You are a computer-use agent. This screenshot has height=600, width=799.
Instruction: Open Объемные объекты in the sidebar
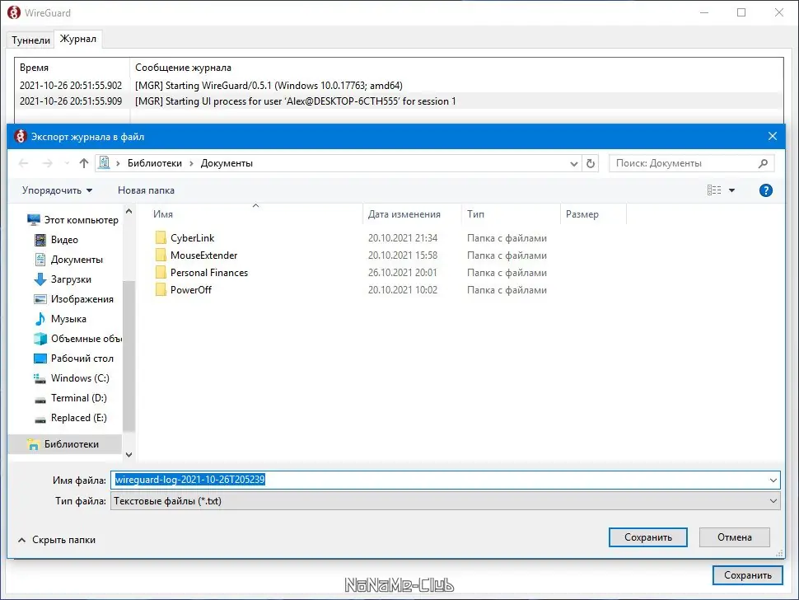point(77,339)
